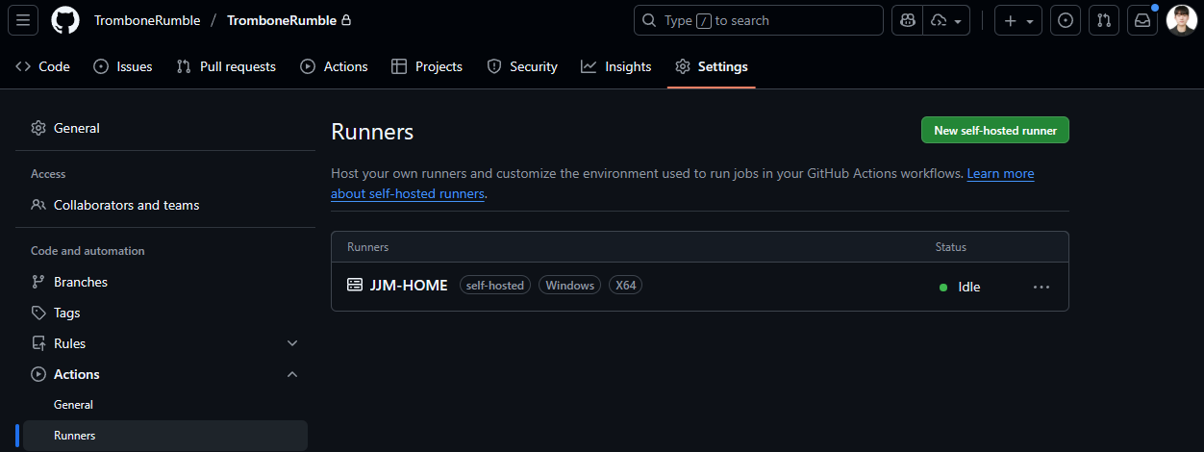Go to GitHub home via Octocat logo

tap(65, 20)
